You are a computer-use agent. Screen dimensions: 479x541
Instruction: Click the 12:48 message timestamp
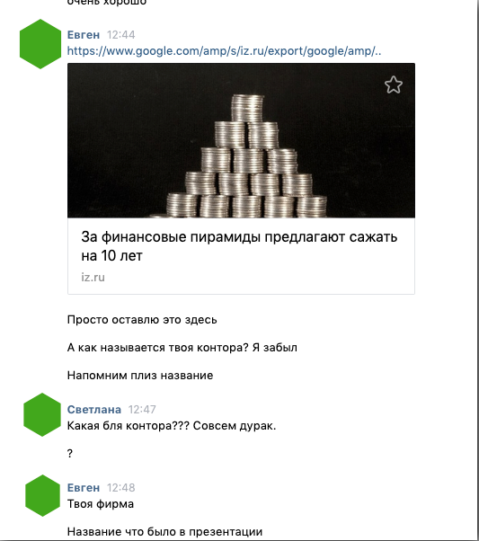[x=120, y=488]
